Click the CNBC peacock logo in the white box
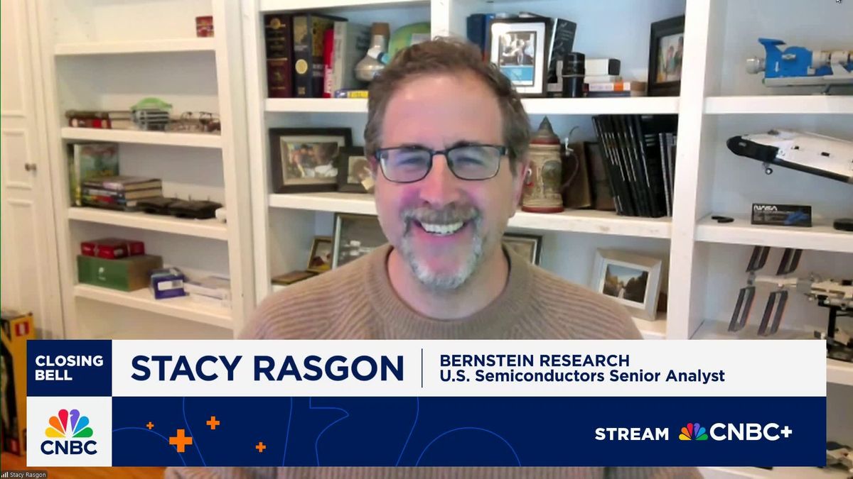 pos(69,431)
